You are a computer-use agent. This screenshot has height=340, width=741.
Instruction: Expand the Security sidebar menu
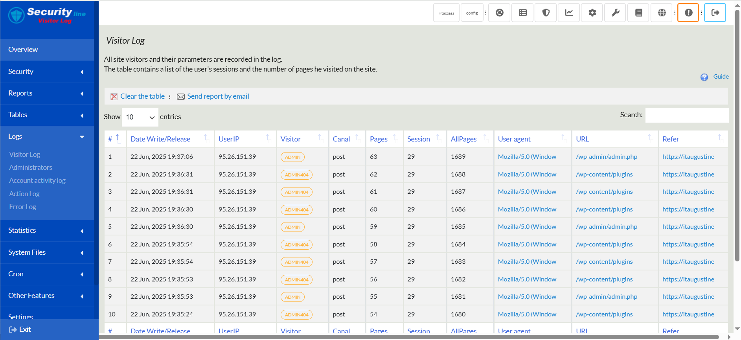pos(47,72)
